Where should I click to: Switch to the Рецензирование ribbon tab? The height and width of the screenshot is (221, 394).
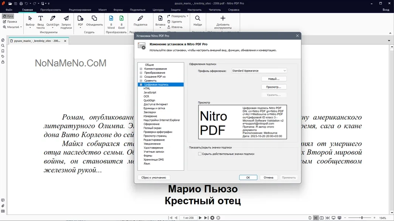80,10
